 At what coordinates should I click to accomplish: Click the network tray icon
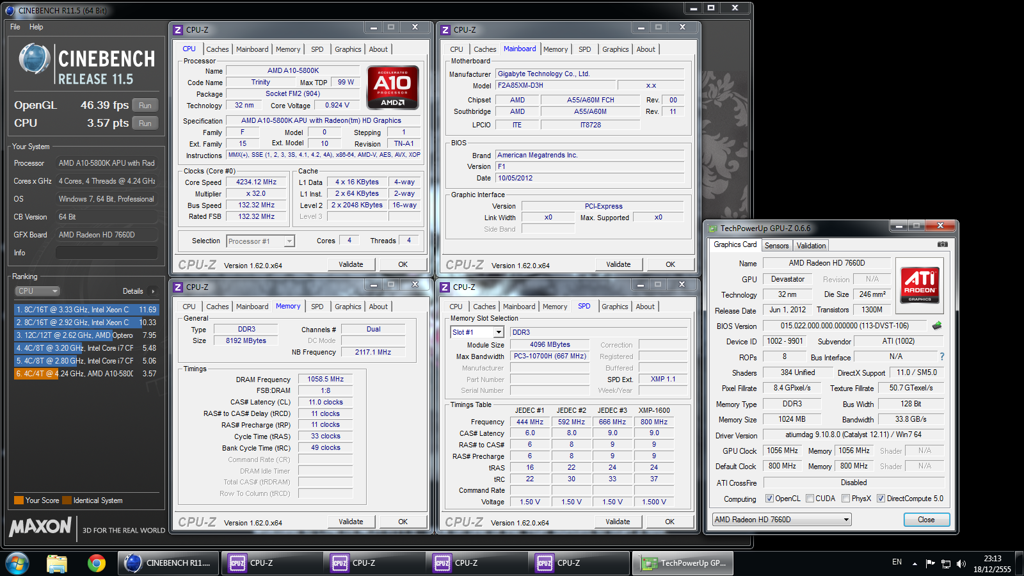click(x=945, y=564)
